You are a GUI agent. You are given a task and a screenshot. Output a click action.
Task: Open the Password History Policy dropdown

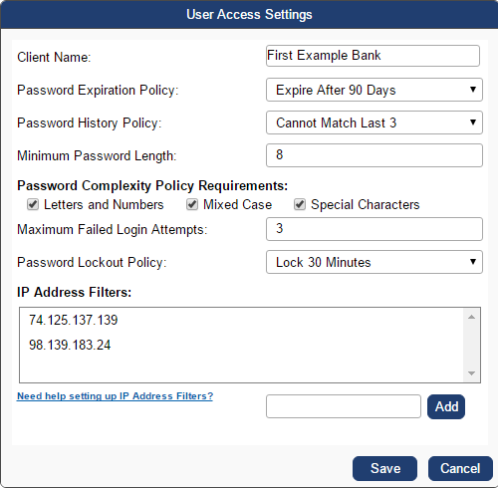(x=374, y=122)
